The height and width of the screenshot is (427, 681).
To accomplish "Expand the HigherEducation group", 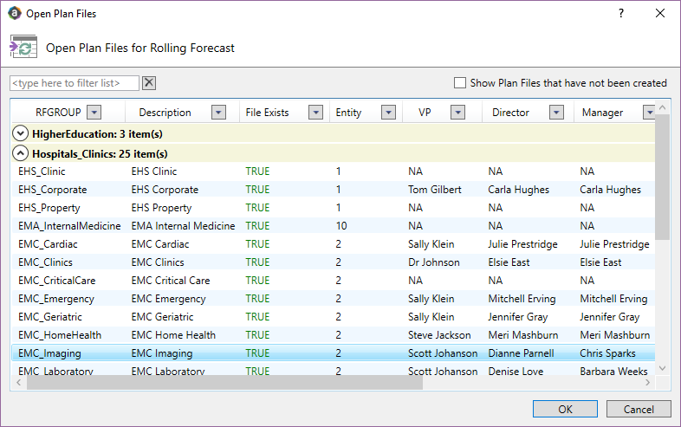I will pos(21,133).
